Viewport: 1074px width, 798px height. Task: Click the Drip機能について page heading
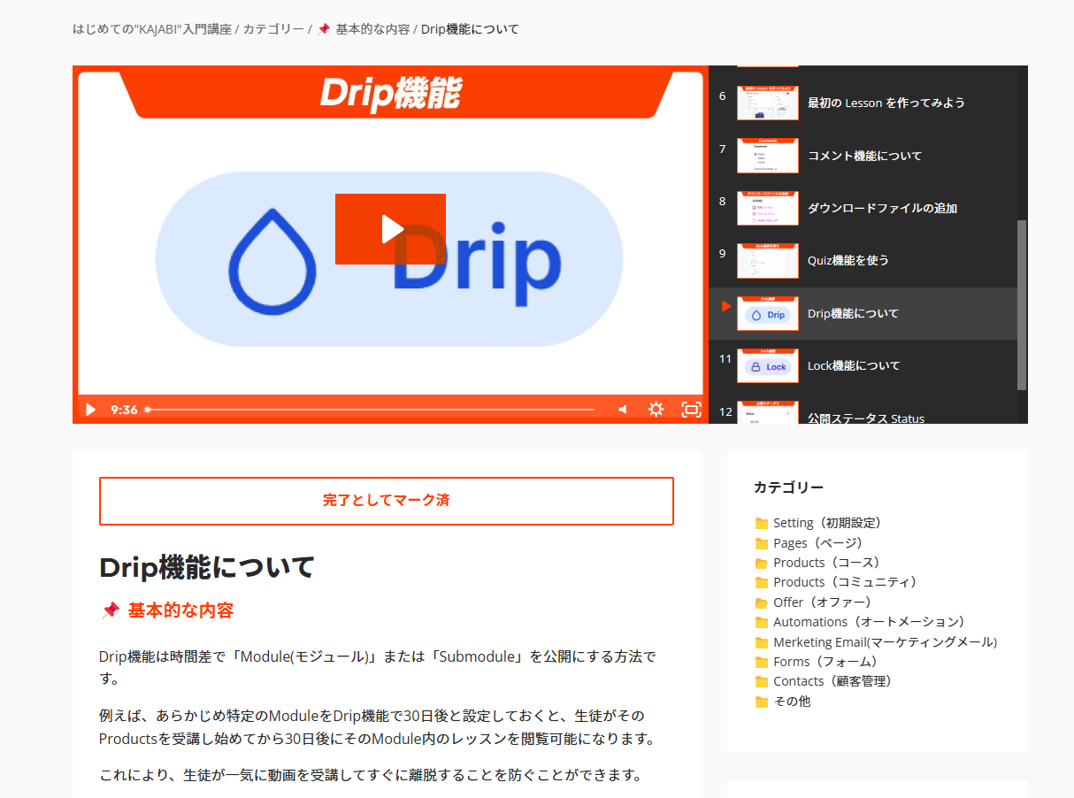[x=207, y=567]
